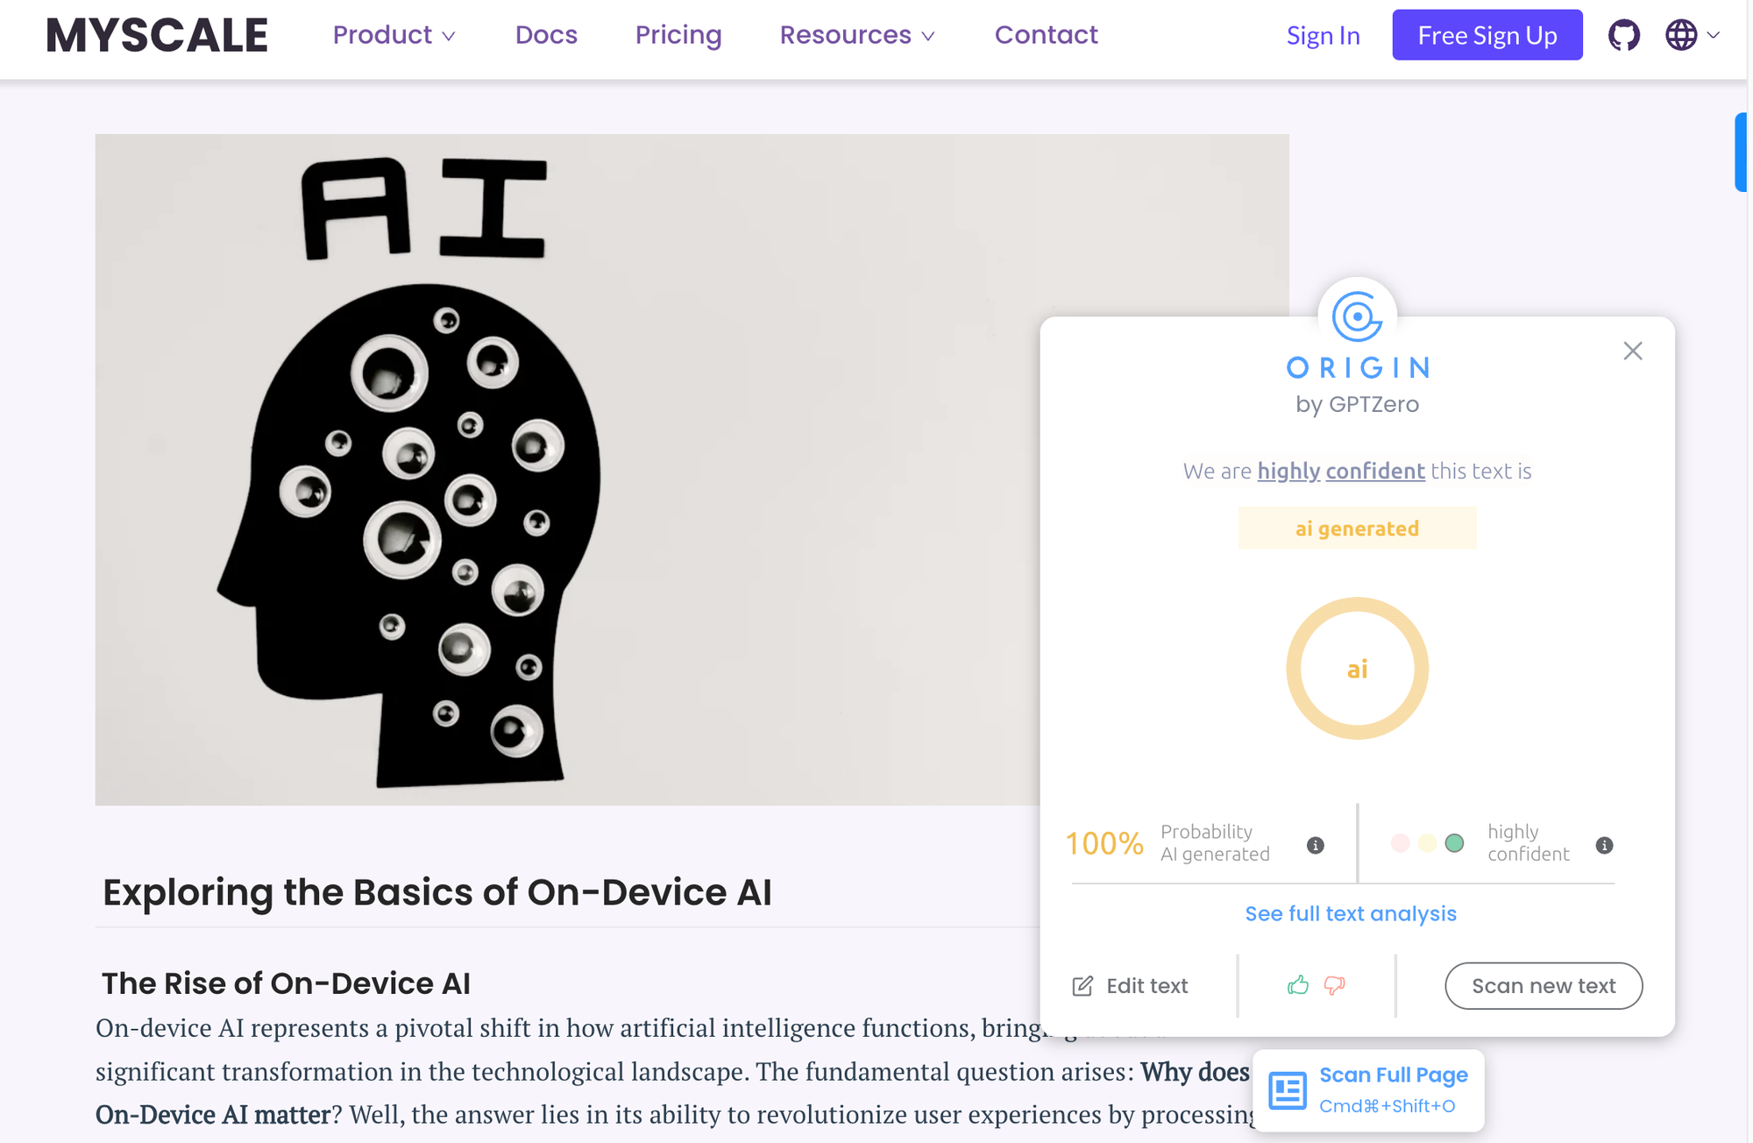This screenshot has width=1753, height=1143.
Task: Click See full text analysis link
Action: click(x=1351, y=913)
